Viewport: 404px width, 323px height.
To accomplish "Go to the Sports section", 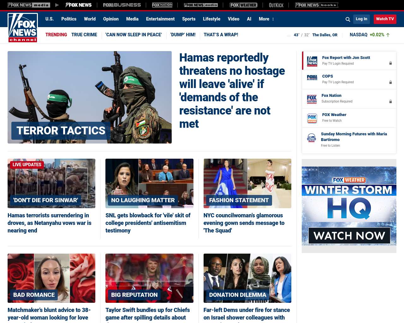I will click(189, 19).
